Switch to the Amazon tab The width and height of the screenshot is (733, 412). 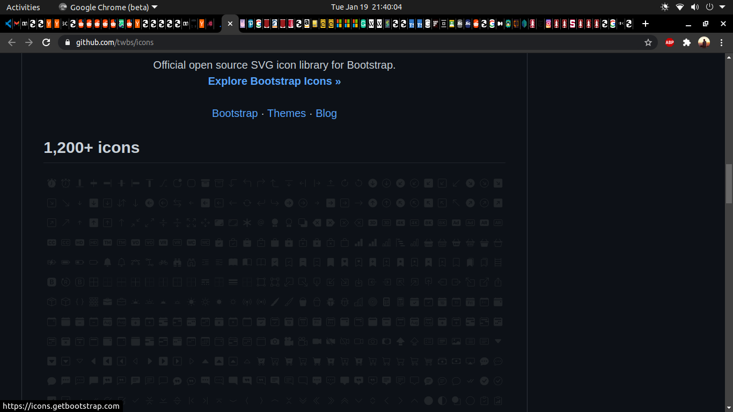[x=307, y=24]
